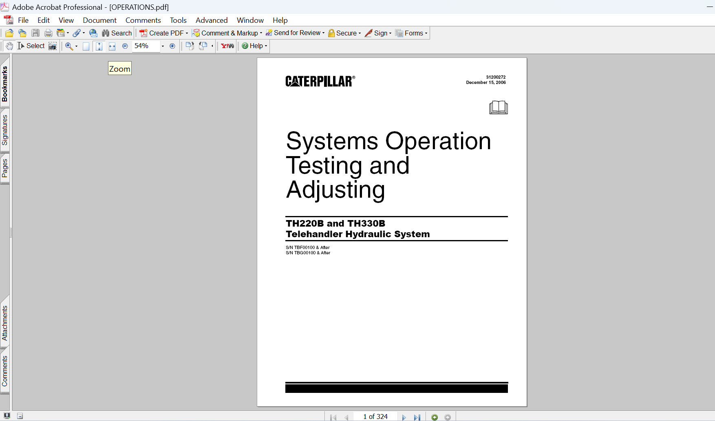Click the grey Next View button
Viewport: 715px width, 421px height.
(448, 417)
